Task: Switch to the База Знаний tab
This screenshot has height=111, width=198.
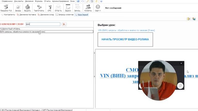Action: pos(81,15)
